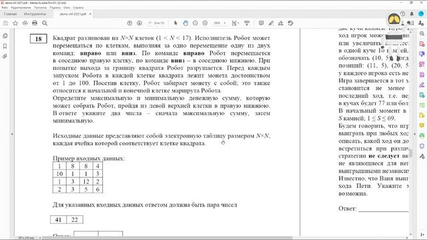Click the rightmost main toolbar icon
Image resolution: width=427 pixels, height=240 pixels.
coord(291,23)
